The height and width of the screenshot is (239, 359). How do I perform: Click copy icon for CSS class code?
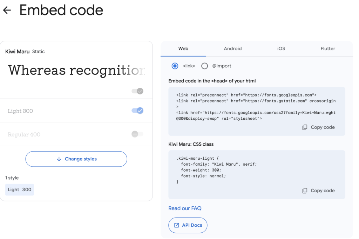pos(305,191)
